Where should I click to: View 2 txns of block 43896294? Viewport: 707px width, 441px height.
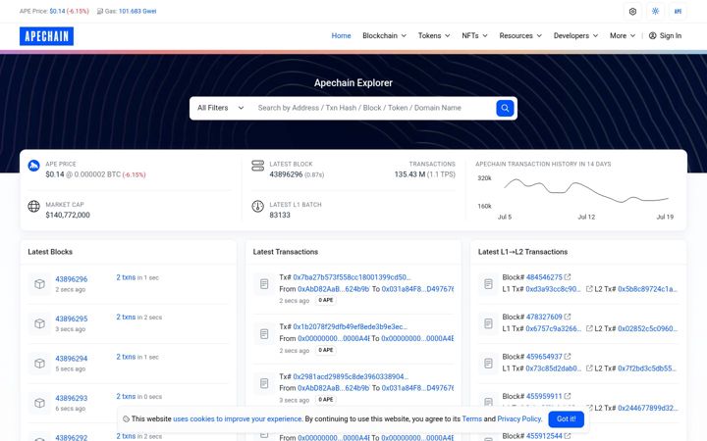(126, 357)
